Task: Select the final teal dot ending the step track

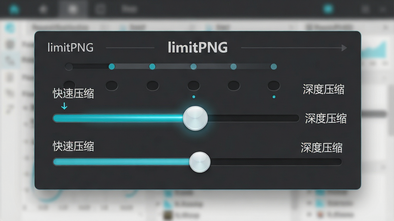Action: tap(274, 66)
